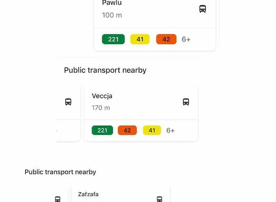Select yellow route 41 badge under Pawlu
276x202 pixels.
click(140, 39)
